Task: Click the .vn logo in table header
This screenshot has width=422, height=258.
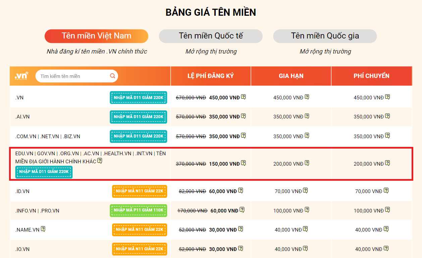Action: pos(22,76)
